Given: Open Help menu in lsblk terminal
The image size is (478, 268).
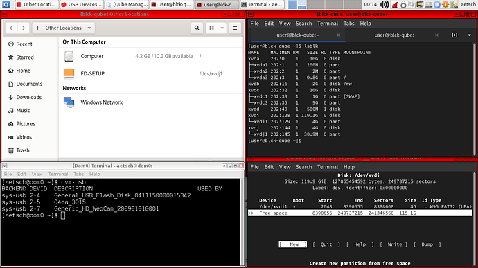Looking at the screenshot, I should point(365,24).
